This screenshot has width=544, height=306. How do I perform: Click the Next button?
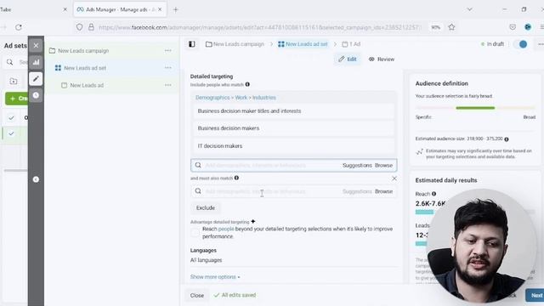pos(535,296)
